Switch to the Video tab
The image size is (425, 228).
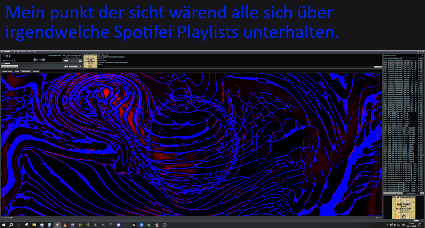pos(17,71)
